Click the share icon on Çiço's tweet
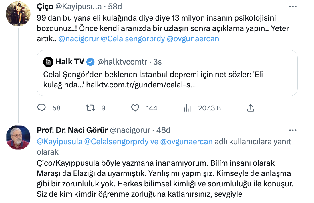Viewport: 314px width, 203px height. 250,108
